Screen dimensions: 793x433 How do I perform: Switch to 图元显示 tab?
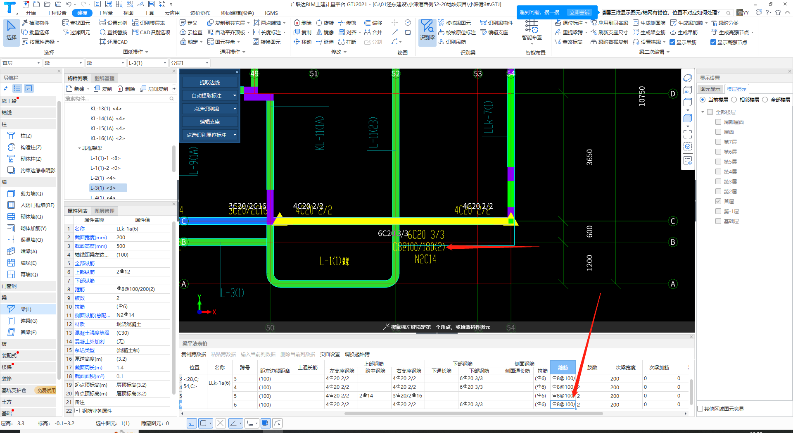(x=710, y=89)
